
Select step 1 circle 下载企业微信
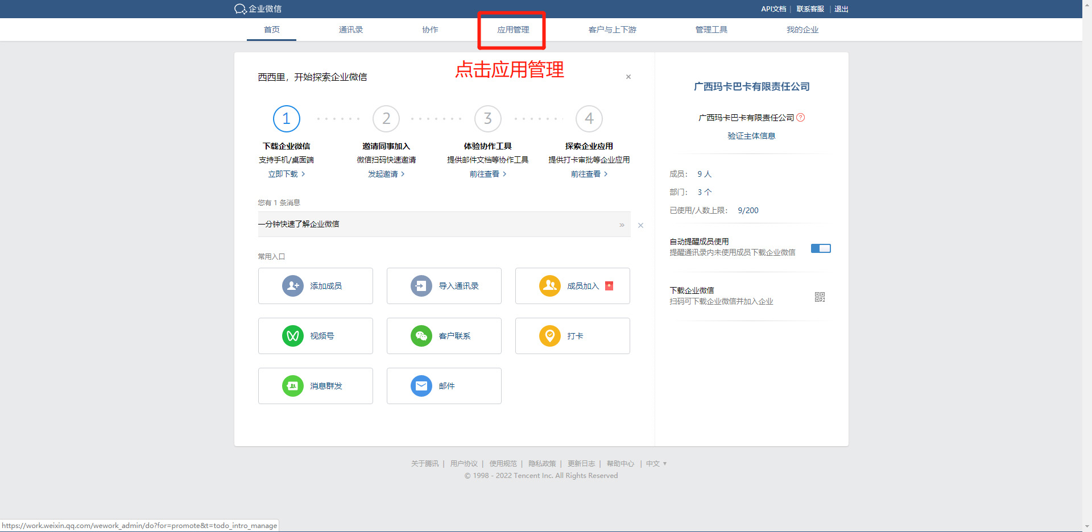(x=287, y=119)
